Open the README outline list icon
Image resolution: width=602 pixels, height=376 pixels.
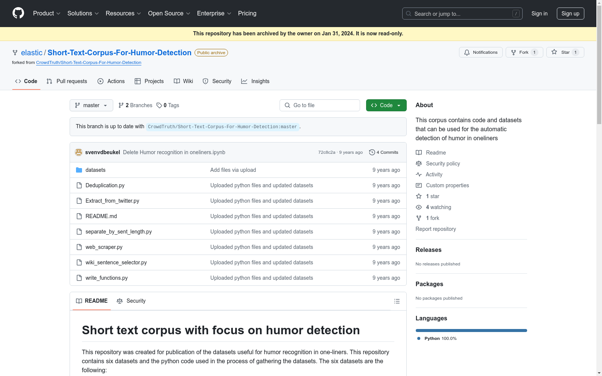(x=397, y=301)
